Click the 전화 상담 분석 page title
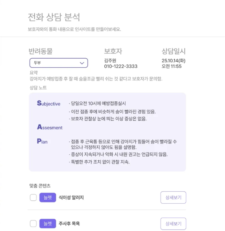This screenshot has height=231, width=225. [x=54, y=17]
